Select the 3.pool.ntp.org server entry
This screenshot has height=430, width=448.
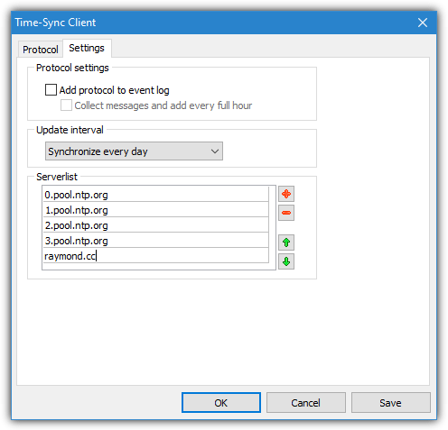tap(155, 241)
